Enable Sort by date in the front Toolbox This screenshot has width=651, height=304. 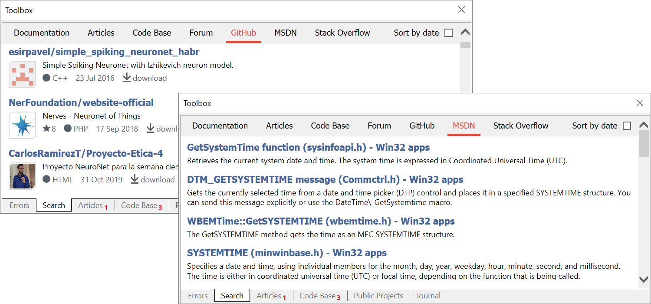point(627,126)
